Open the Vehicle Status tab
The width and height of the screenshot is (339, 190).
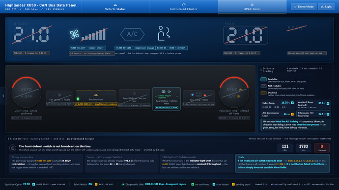pos(115,7)
